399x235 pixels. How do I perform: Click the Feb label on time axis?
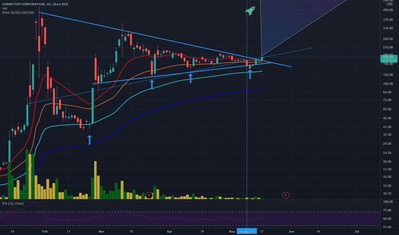pyautogui.click(x=45, y=232)
